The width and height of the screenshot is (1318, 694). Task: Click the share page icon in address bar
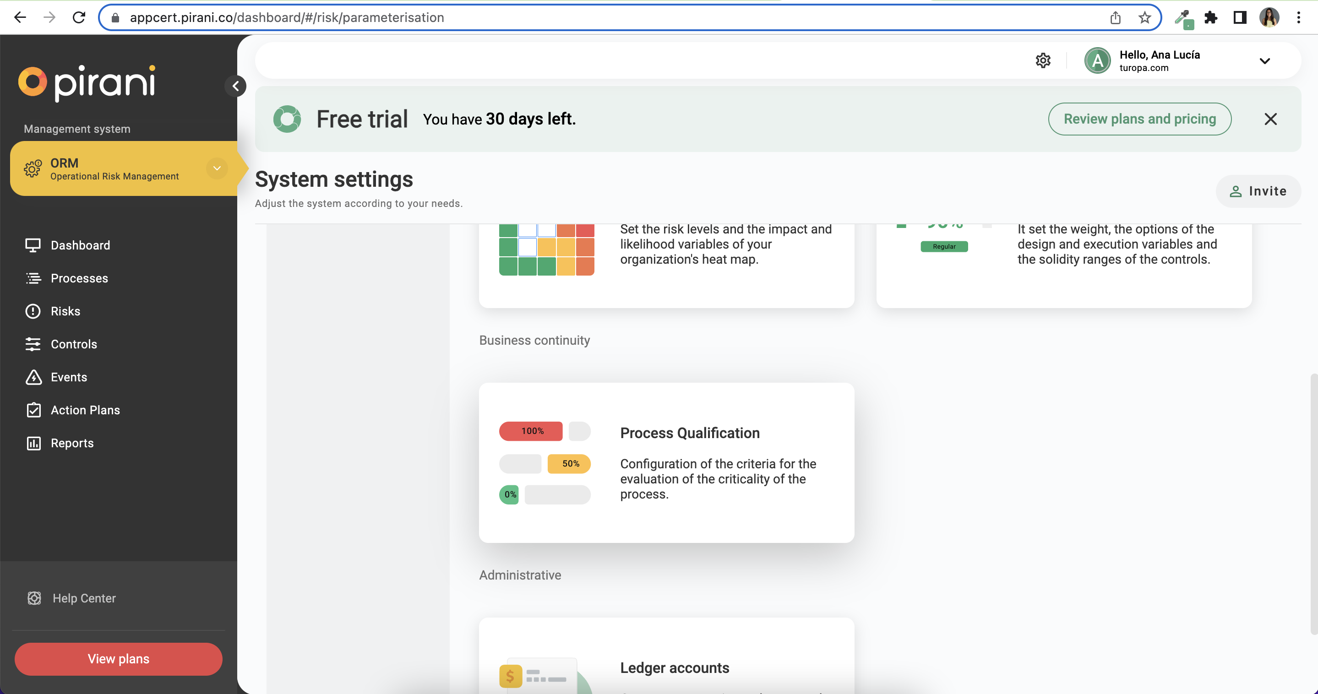[x=1116, y=18]
